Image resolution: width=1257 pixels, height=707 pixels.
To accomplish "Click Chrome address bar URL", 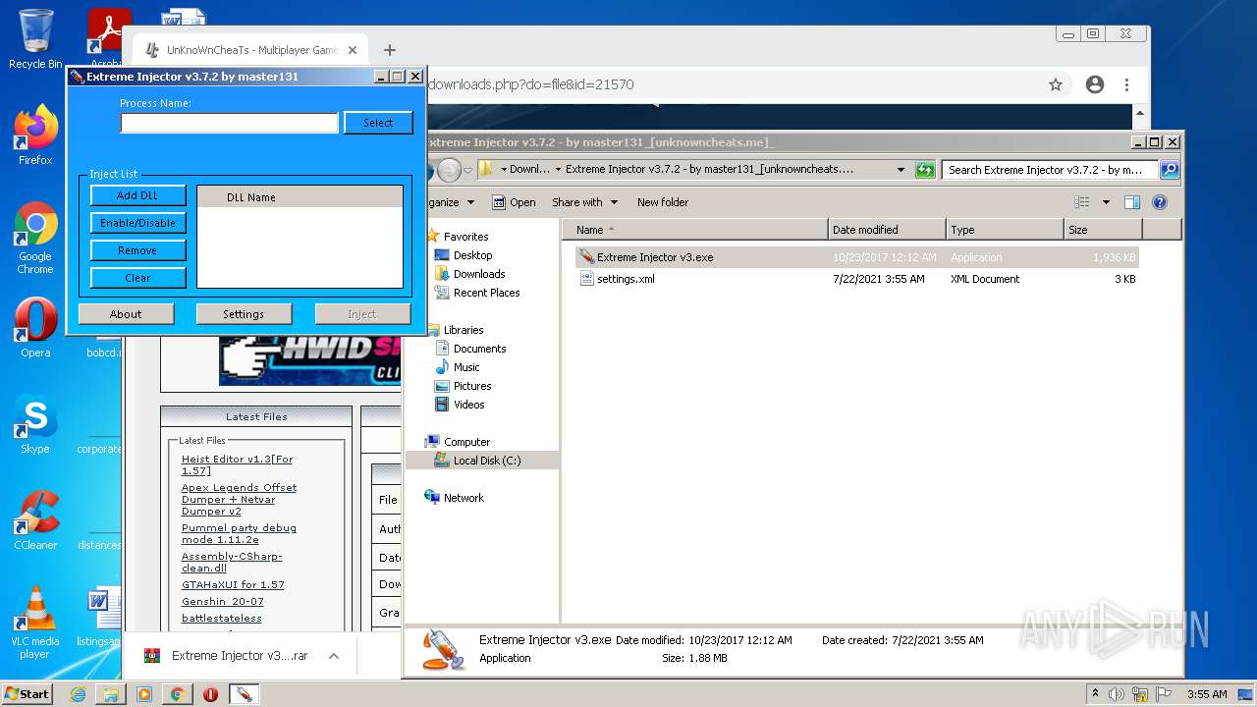I will pos(530,84).
